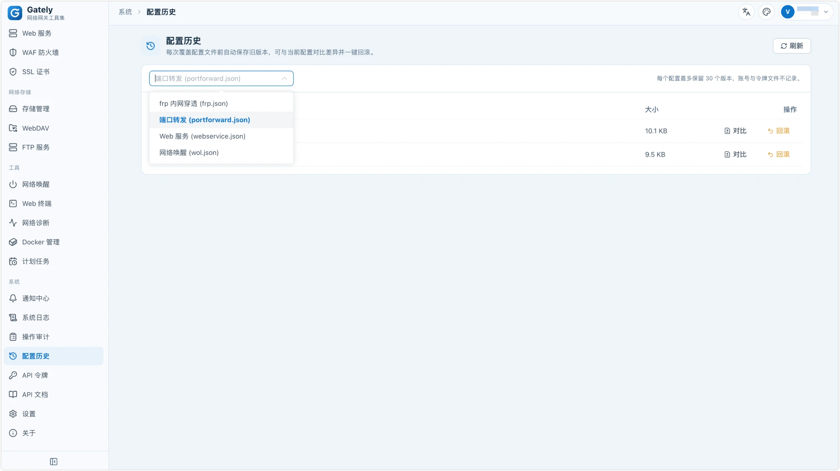
Task: Choose 网络唤醒 (wol.json) option
Action: [x=221, y=152]
